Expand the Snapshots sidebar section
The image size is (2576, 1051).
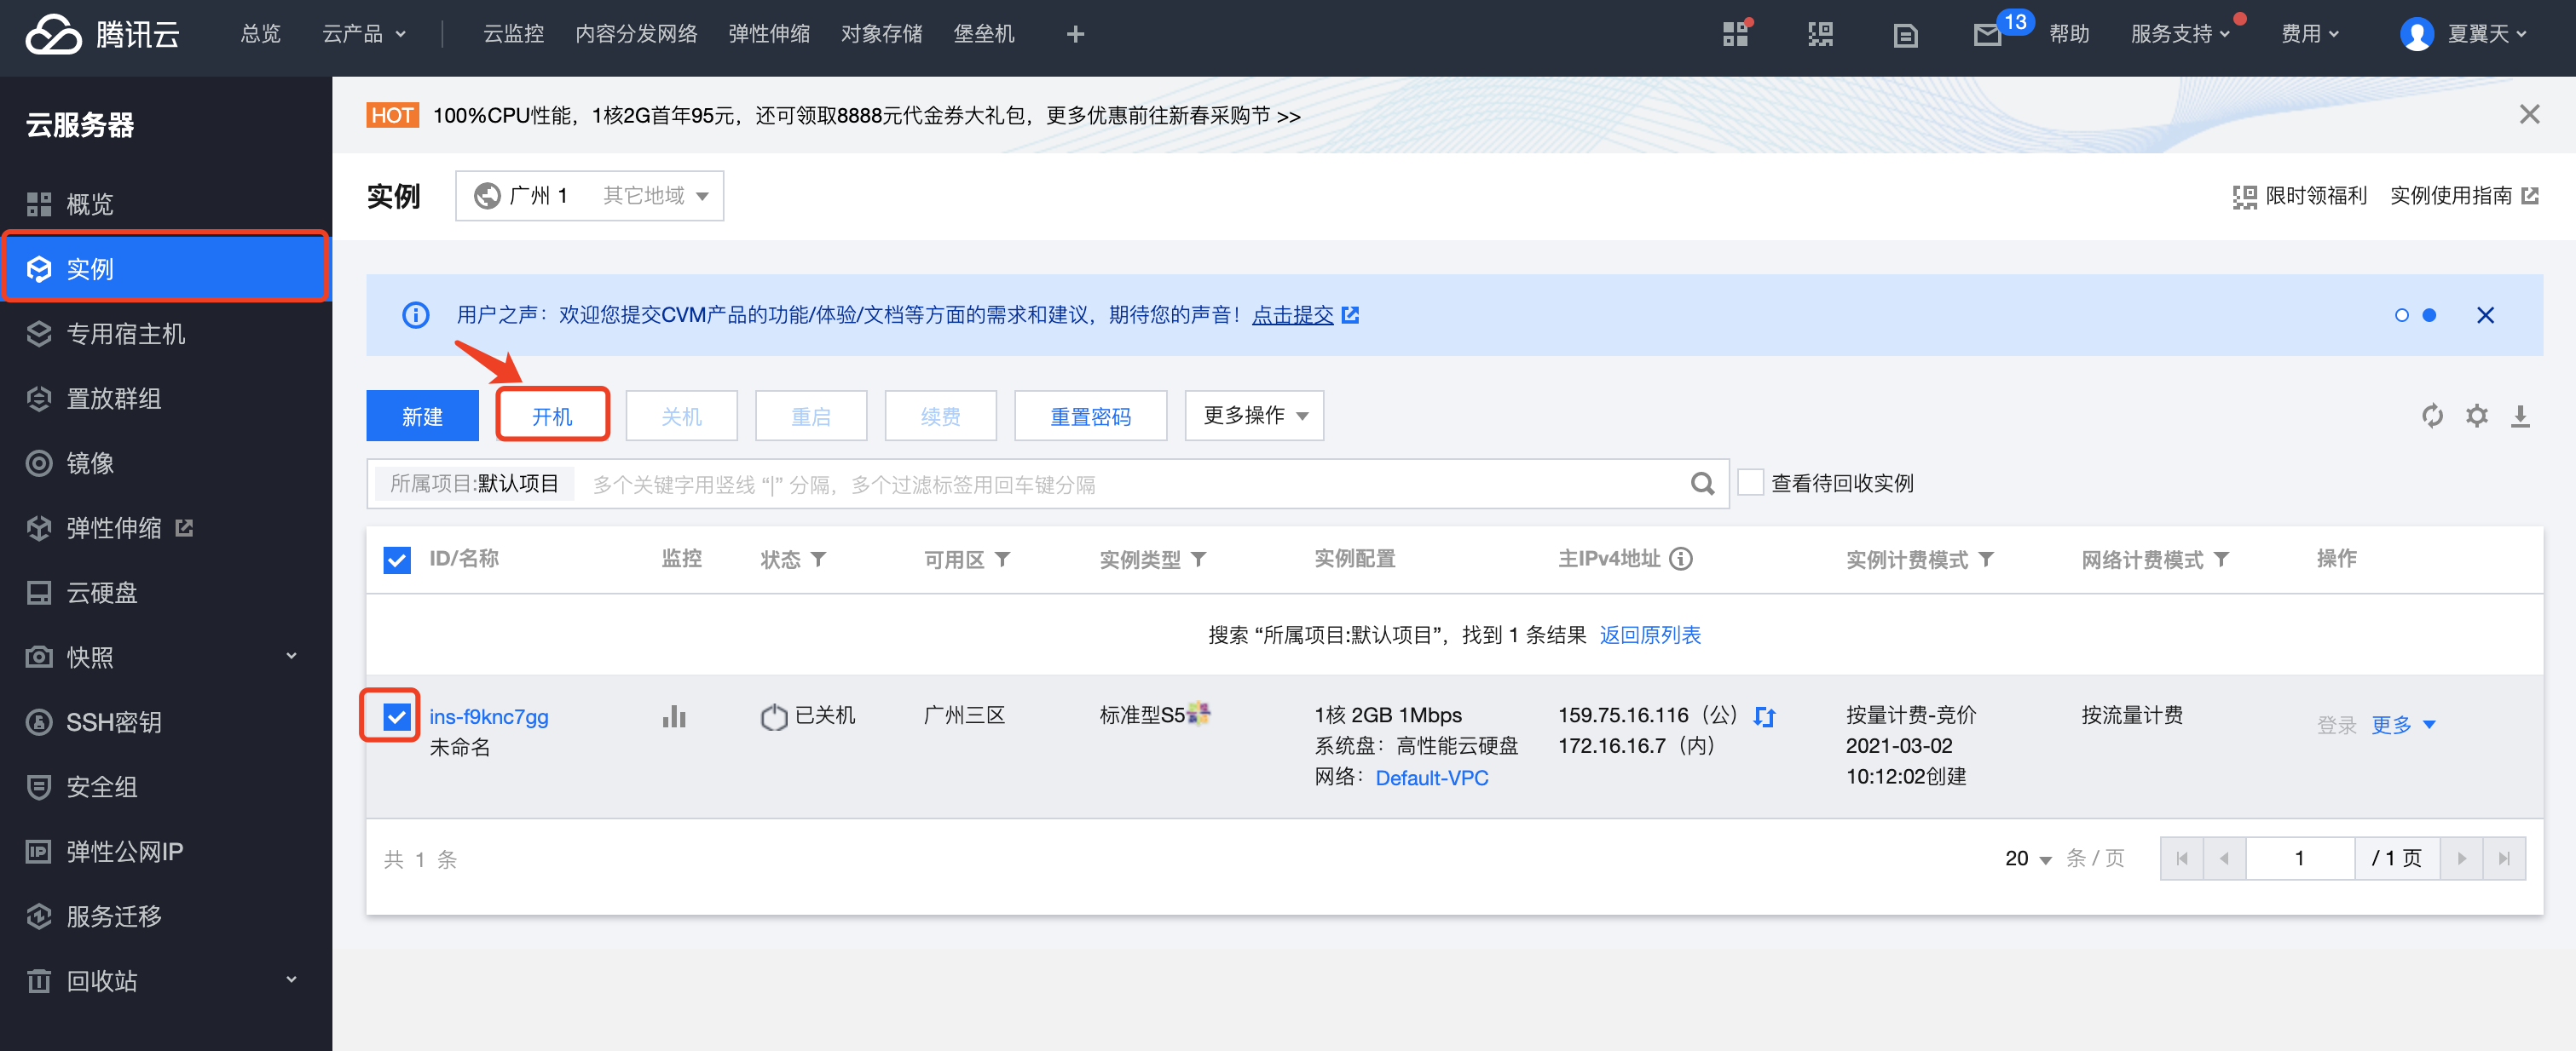click(291, 657)
